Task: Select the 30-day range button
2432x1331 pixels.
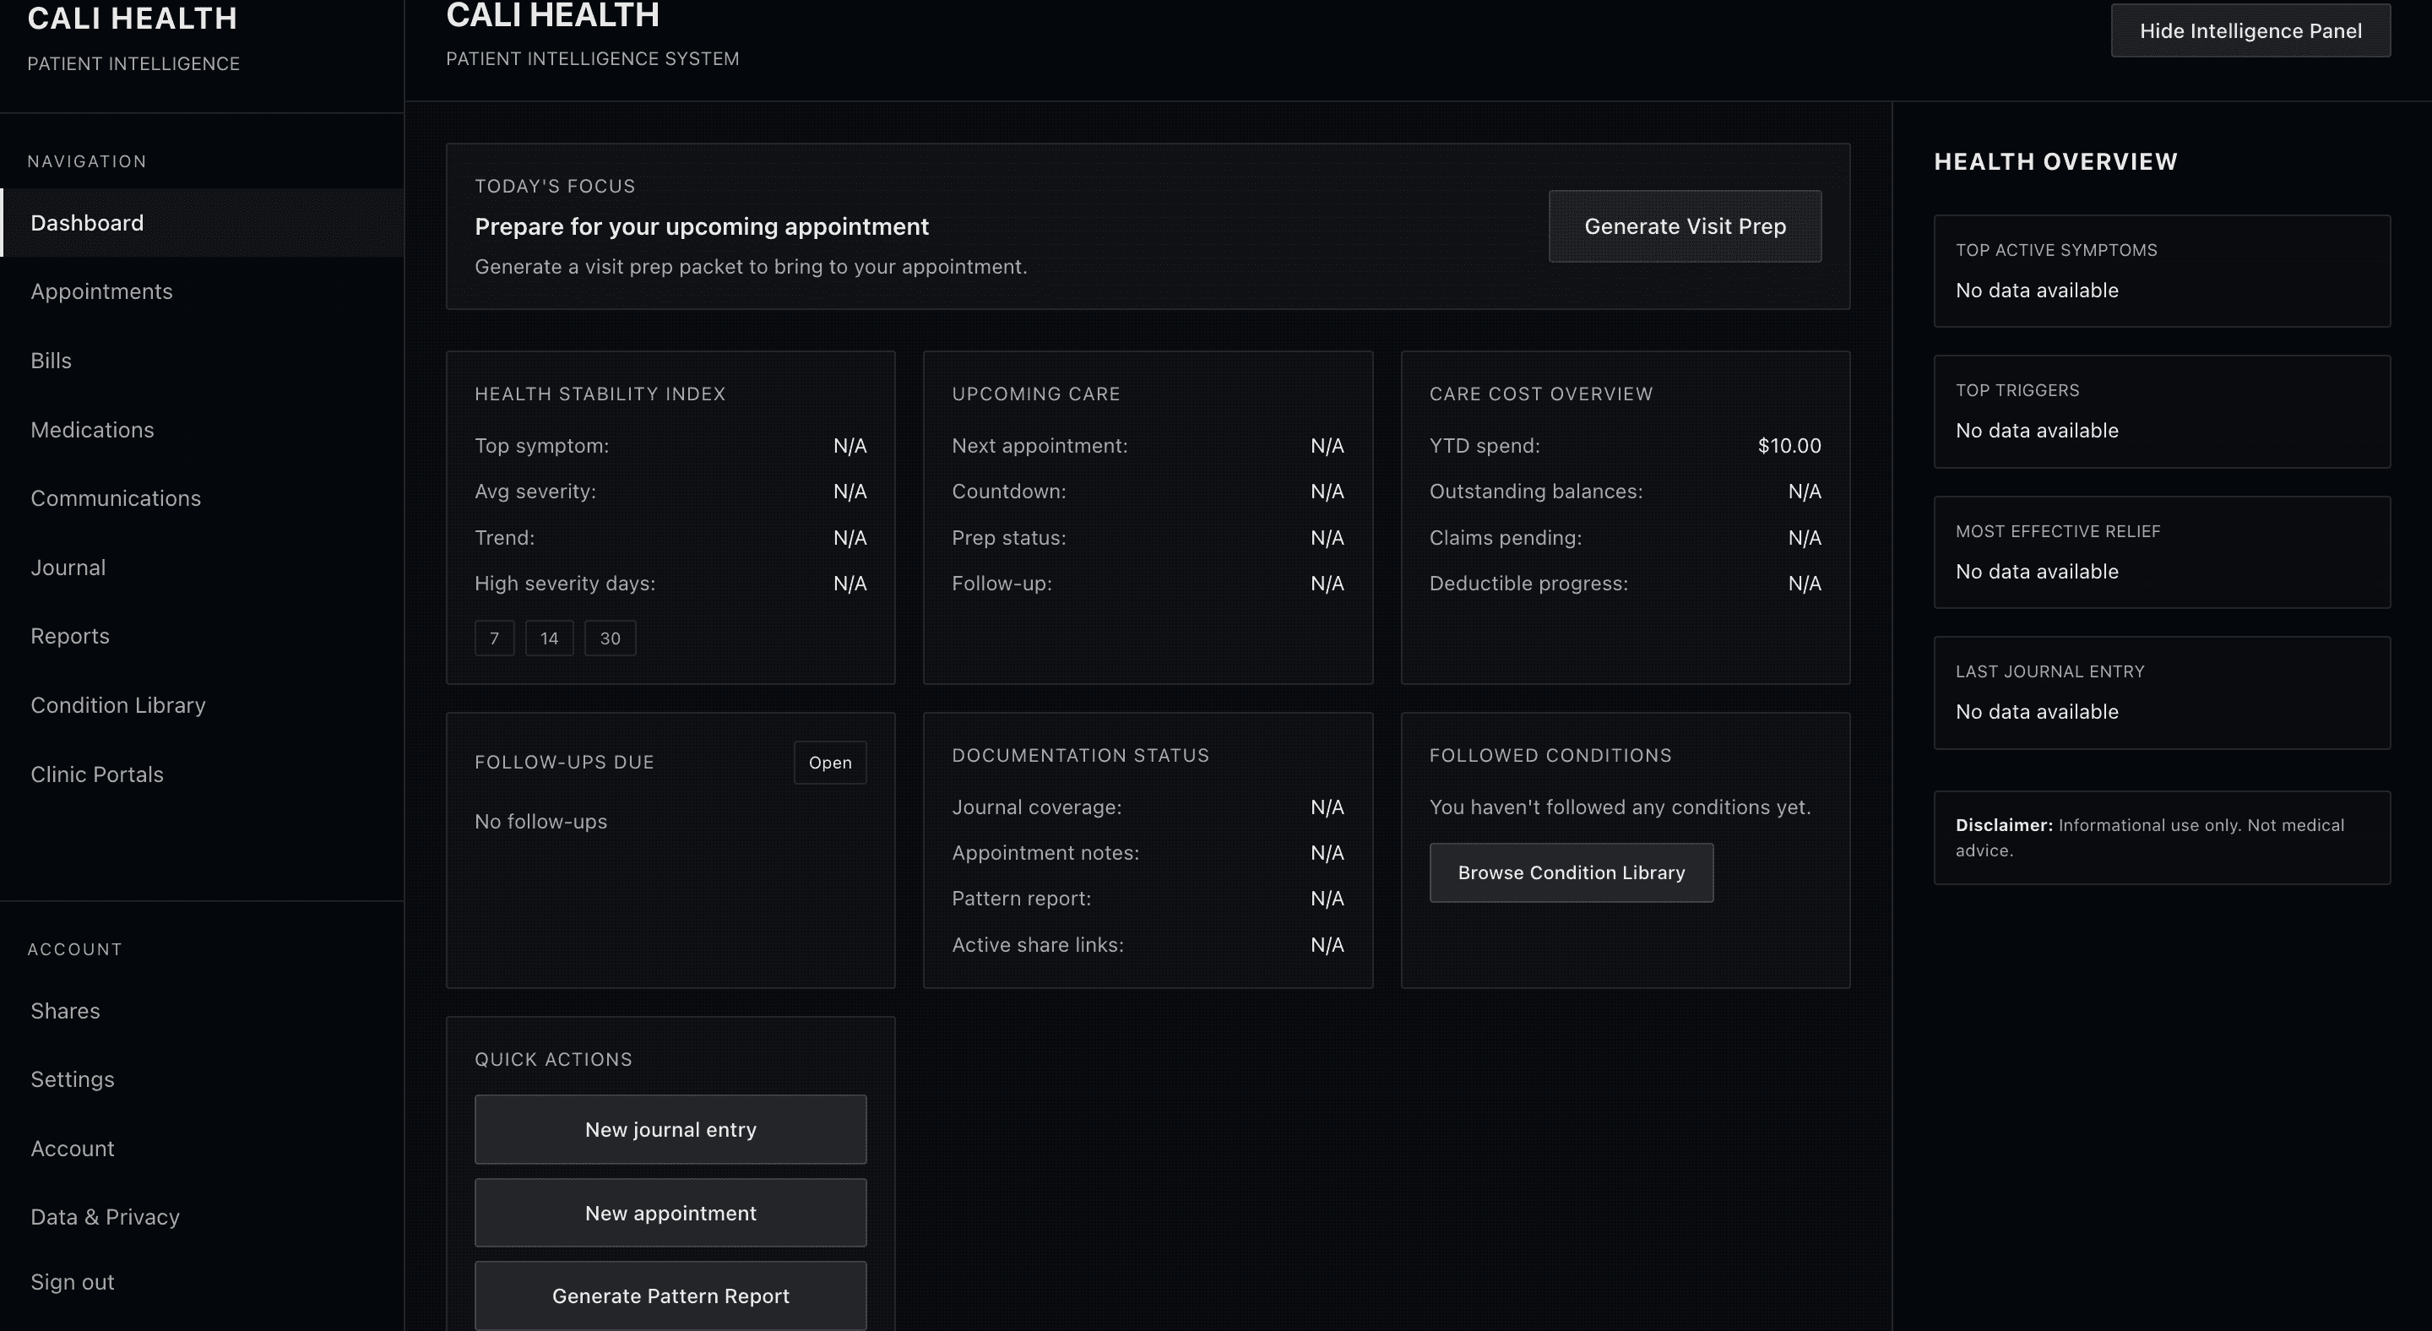Action: 610,638
